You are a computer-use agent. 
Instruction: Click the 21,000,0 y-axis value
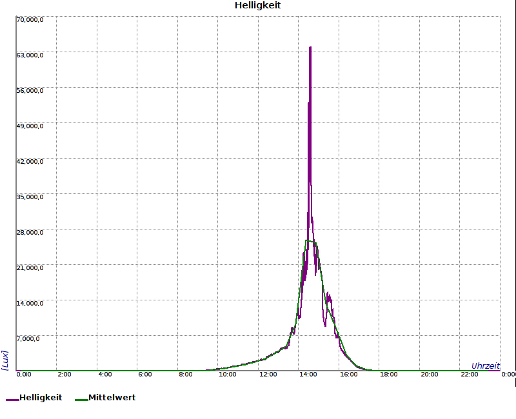[30, 268]
